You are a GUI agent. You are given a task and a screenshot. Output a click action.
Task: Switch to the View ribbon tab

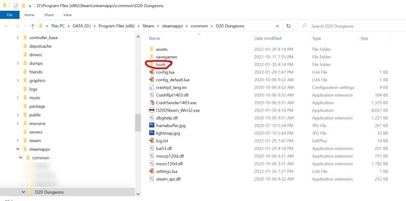point(67,15)
